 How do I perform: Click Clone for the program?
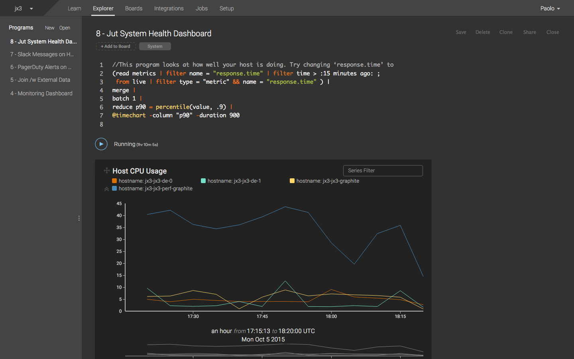(x=506, y=32)
